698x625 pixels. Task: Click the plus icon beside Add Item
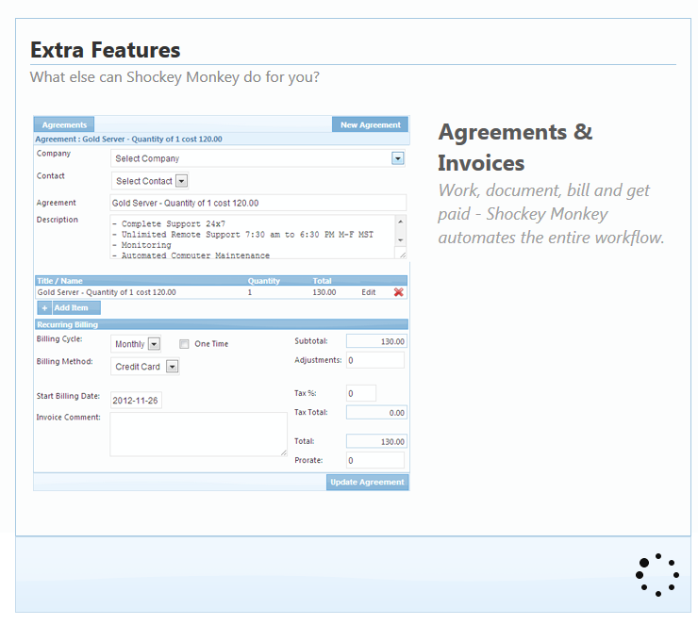(44, 308)
